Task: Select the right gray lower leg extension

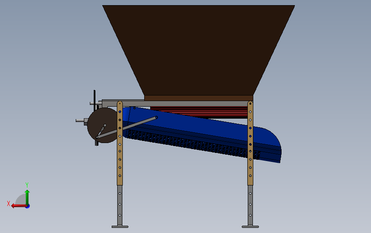Action: click(x=250, y=205)
